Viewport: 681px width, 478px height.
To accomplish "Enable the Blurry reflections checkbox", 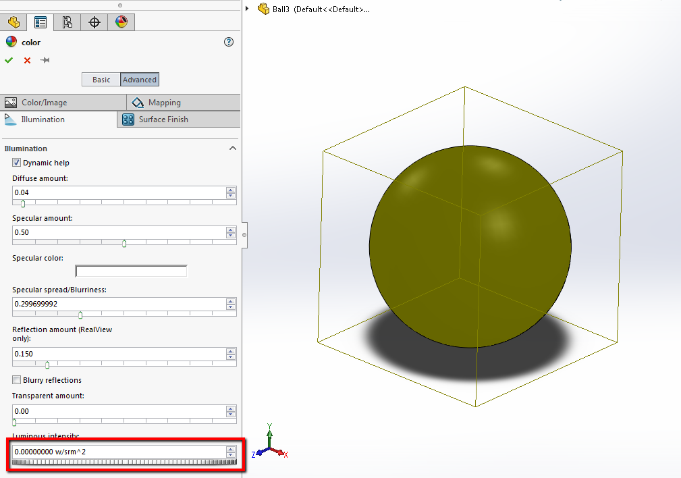I will (x=16, y=380).
